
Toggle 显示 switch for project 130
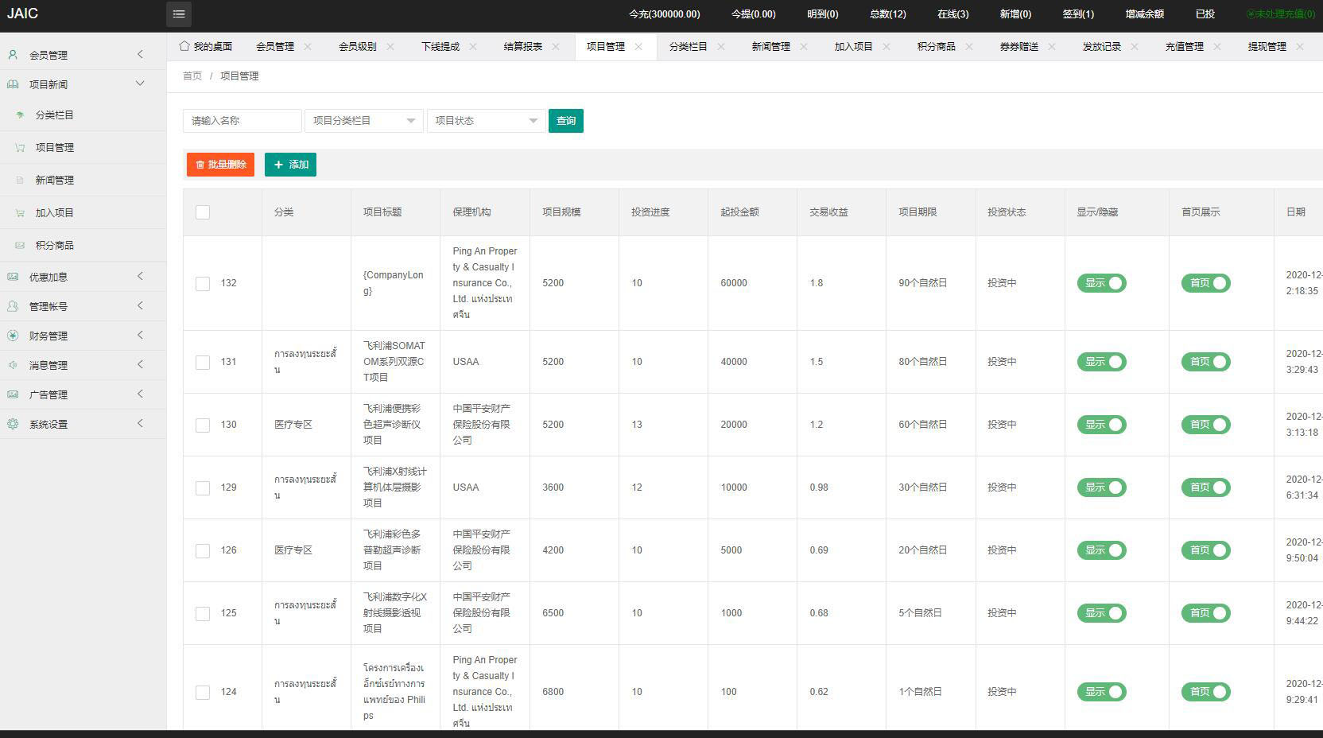[1101, 425]
